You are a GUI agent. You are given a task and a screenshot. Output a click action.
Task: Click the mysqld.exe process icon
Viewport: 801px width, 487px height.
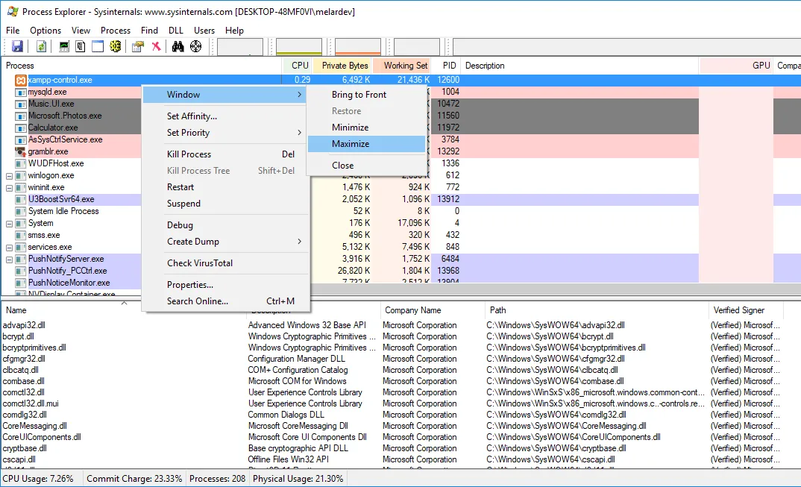20,92
